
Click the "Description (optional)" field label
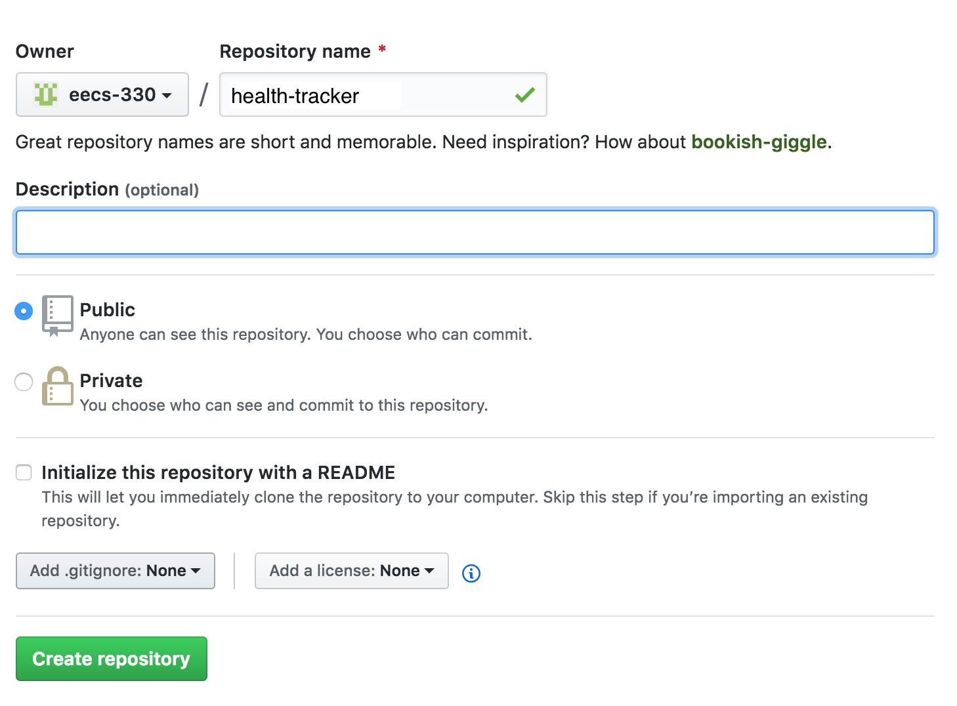[107, 190]
